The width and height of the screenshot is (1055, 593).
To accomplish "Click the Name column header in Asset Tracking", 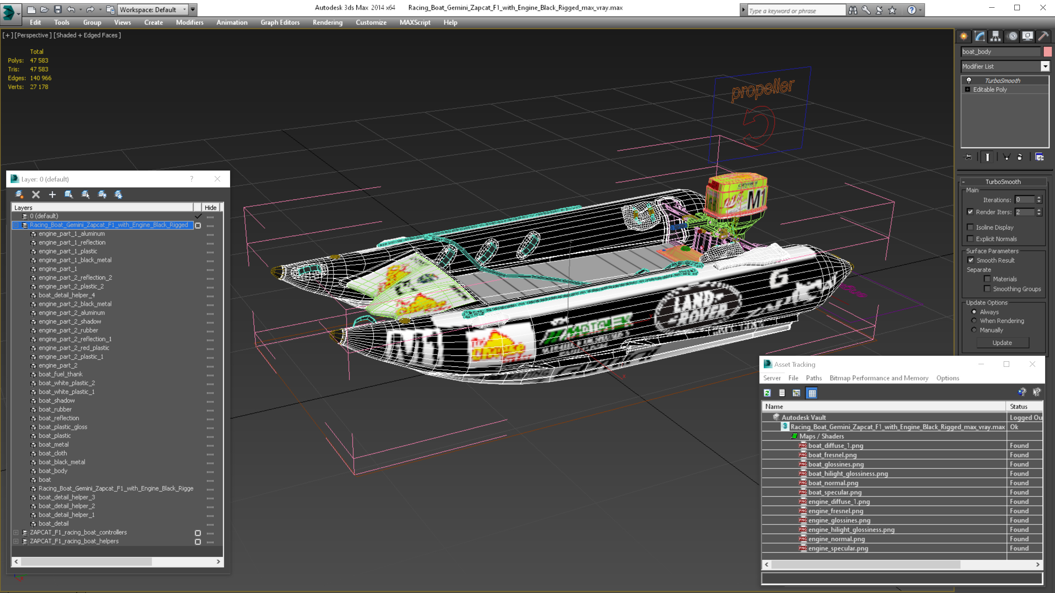I will pyautogui.click(x=884, y=406).
